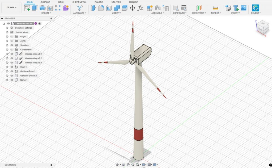The width and height of the screenshot is (272, 168).
Task: Open the Change Parameters fx tool
Action: click(x=140, y=8)
